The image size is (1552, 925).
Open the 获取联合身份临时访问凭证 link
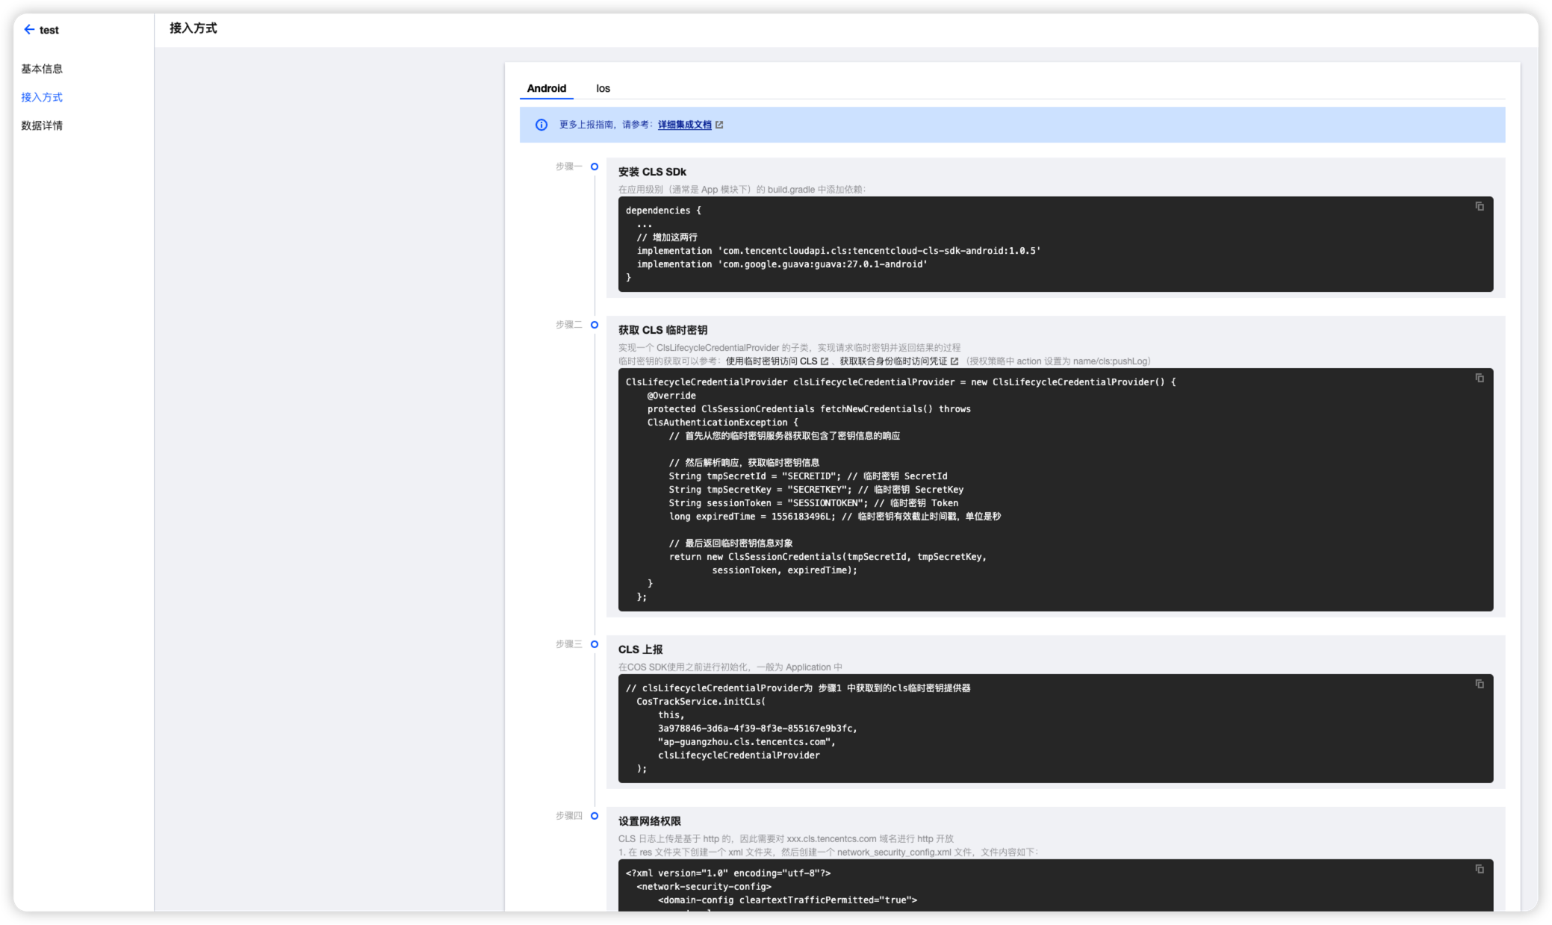tap(893, 361)
